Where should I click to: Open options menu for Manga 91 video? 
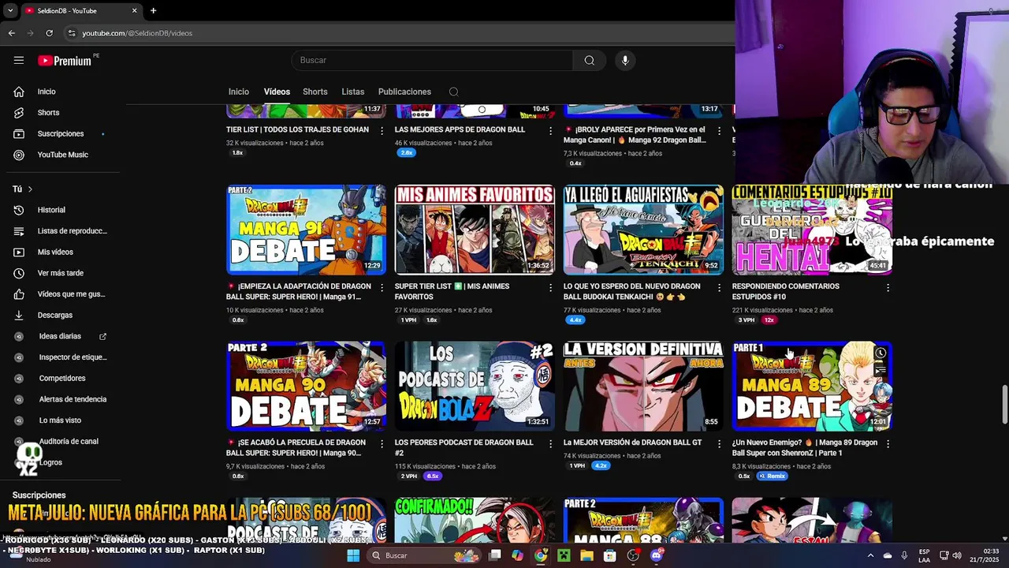(x=382, y=287)
